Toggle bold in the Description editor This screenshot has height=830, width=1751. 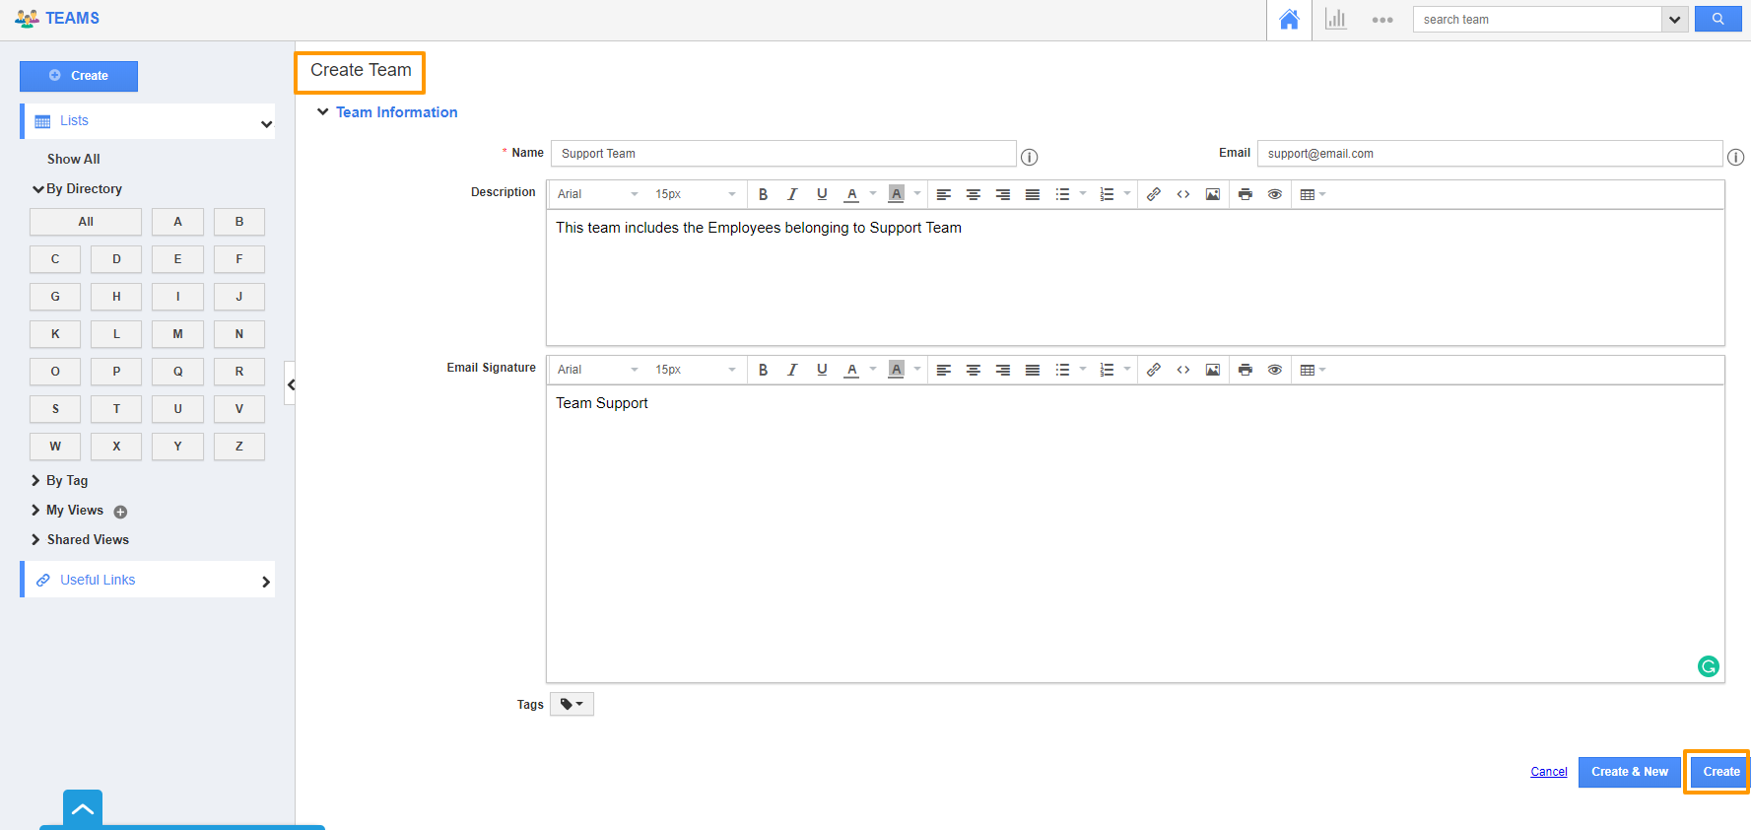point(763,194)
